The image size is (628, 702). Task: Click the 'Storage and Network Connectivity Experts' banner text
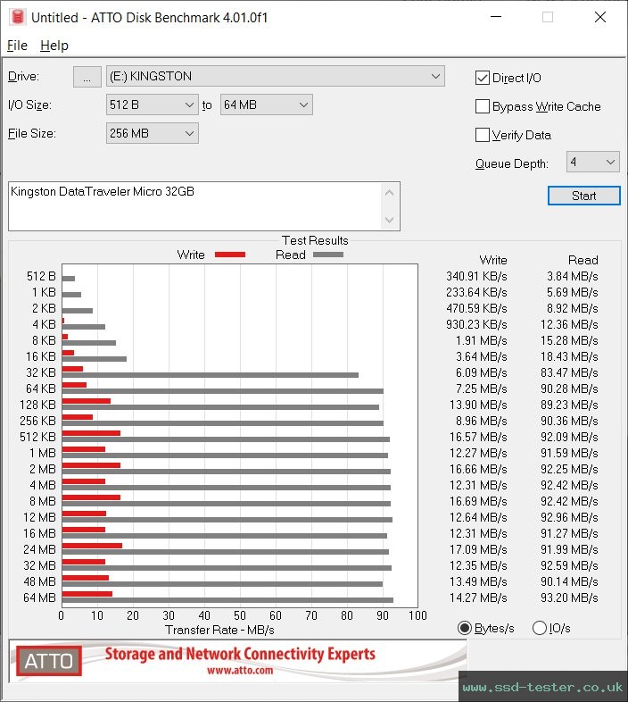click(240, 654)
